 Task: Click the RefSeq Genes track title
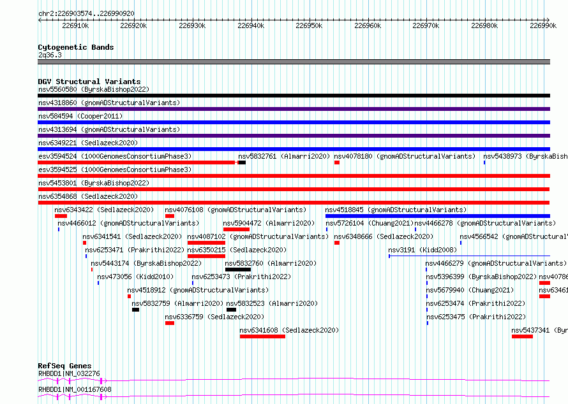coord(64,366)
